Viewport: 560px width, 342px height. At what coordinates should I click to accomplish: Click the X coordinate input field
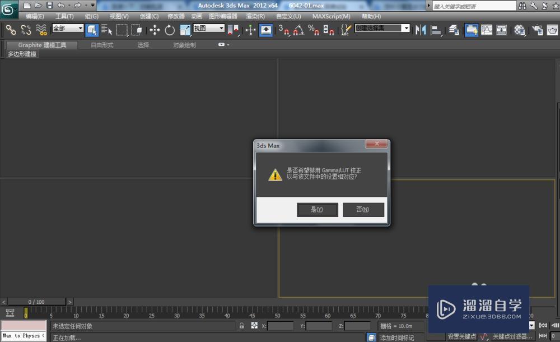click(281, 326)
